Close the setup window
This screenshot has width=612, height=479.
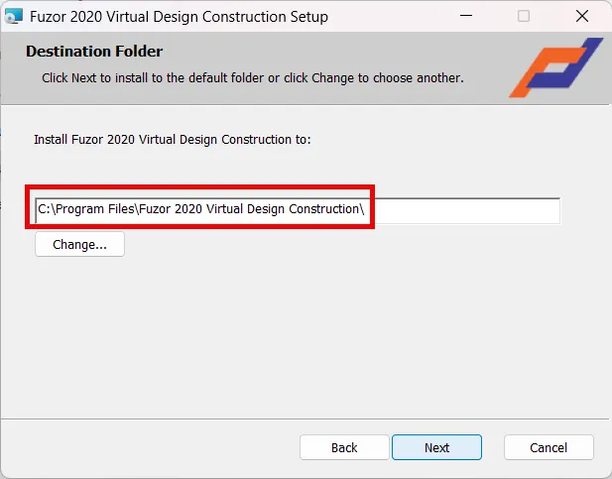(582, 16)
